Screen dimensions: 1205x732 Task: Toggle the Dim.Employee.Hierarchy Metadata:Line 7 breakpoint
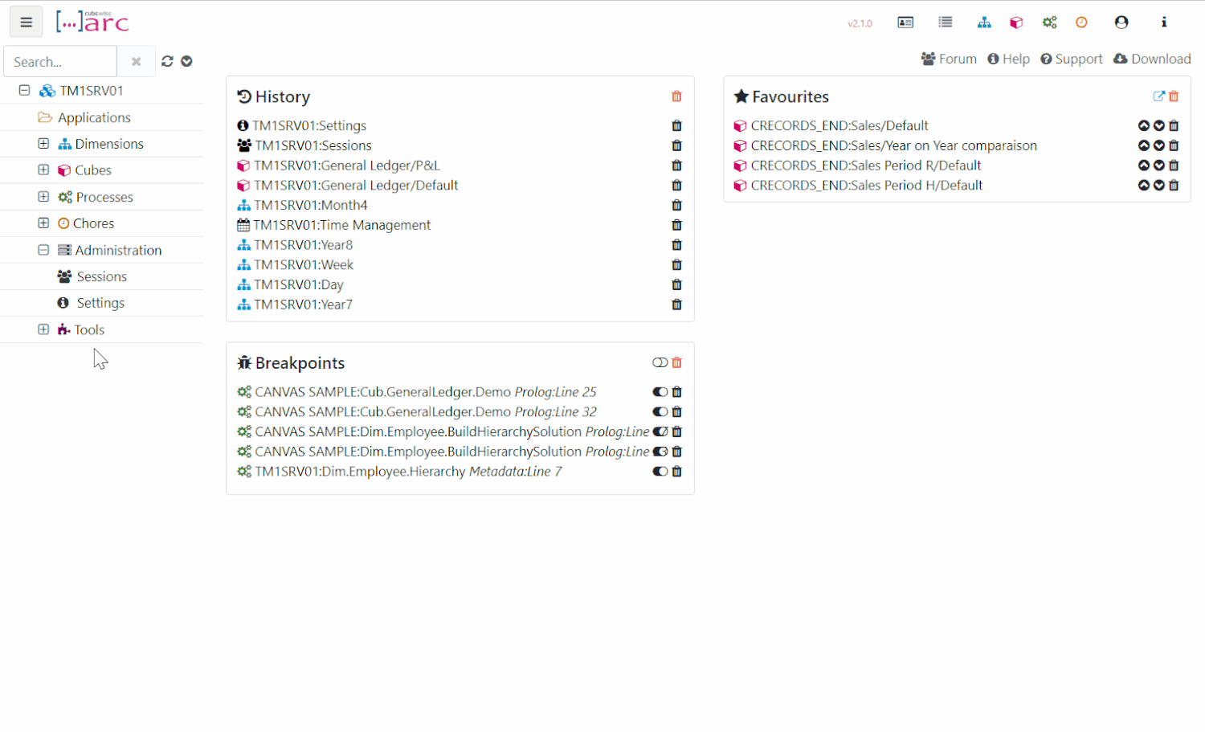coord(660,472)
